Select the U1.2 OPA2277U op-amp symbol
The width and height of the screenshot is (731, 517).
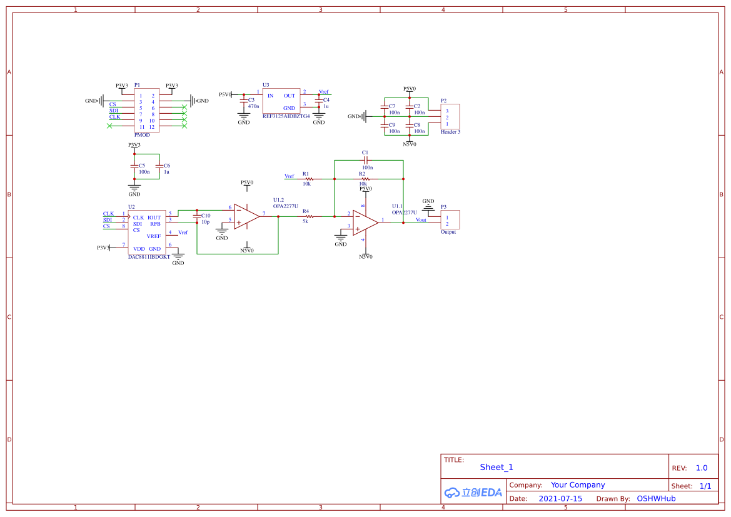pos(246,216)
